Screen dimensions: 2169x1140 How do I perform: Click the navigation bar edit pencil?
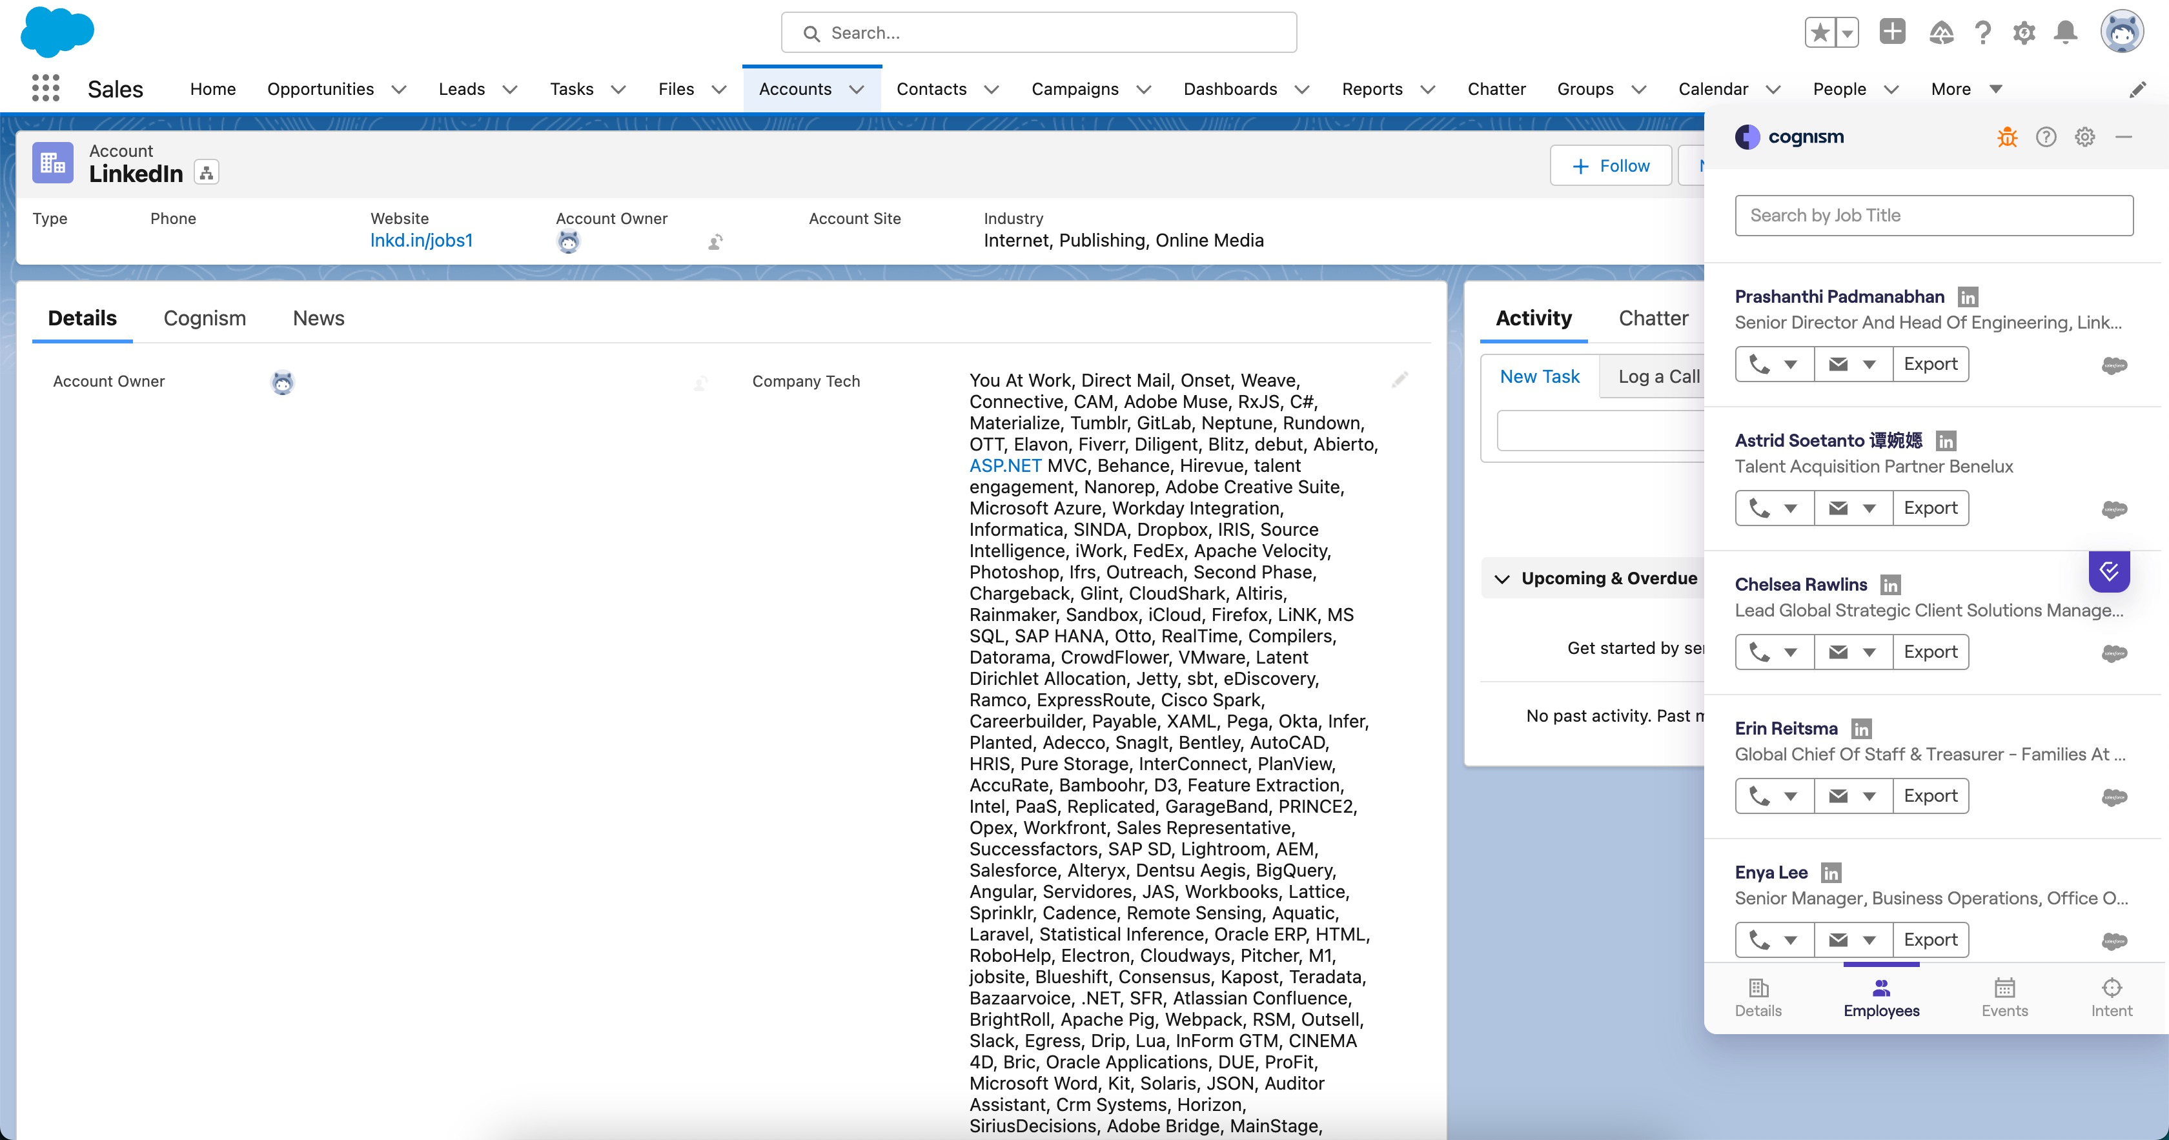coord(2138,89)
